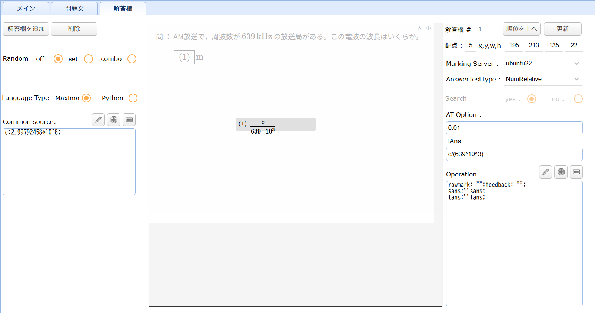Switch to the メイン tab

click(26, 9)
